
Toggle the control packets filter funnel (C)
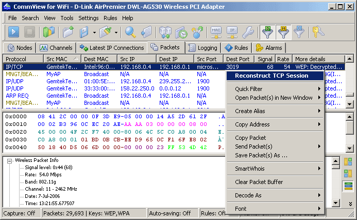click(x=299, y=32)
